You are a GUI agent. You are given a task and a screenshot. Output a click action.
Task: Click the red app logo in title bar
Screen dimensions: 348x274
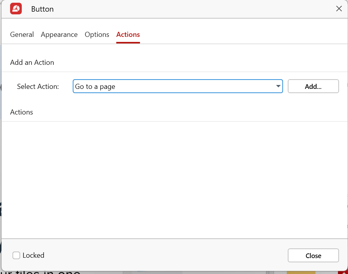click(x=16, y=9)
